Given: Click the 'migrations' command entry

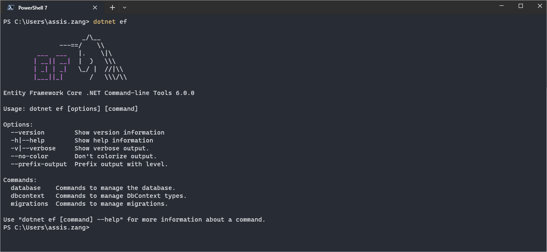Looking at the screenshot, I should [30, 204].
